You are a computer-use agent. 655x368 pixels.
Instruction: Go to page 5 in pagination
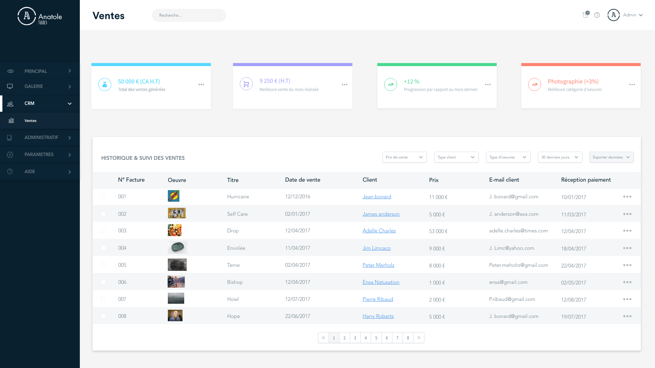tap(376, 338)
